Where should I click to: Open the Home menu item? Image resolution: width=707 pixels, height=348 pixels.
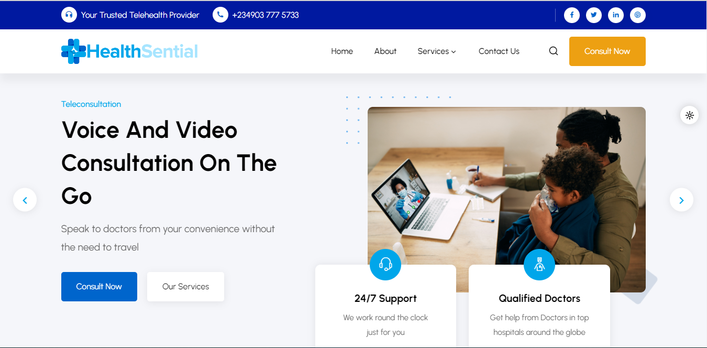pos(342,51)
